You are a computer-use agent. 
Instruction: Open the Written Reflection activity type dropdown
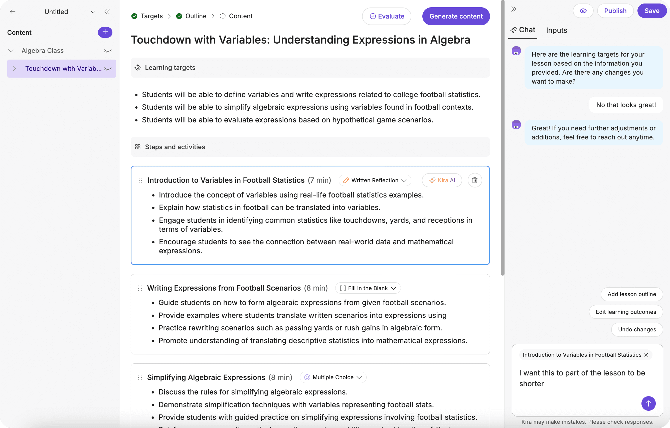pyautogui.click(x=375, y=180)
